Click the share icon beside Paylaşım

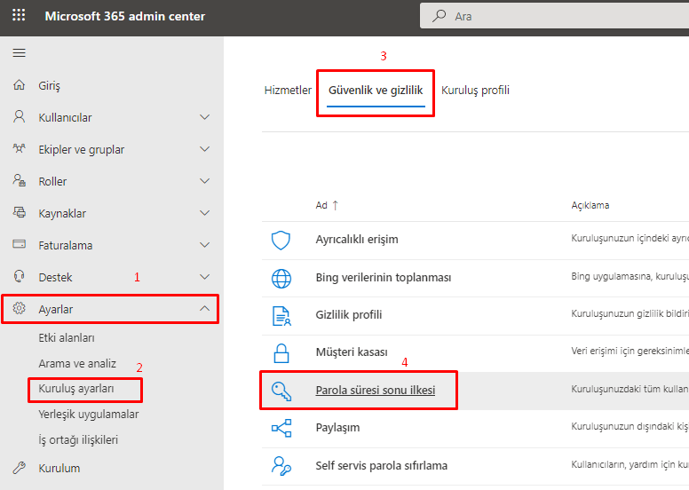coord(281,428)
